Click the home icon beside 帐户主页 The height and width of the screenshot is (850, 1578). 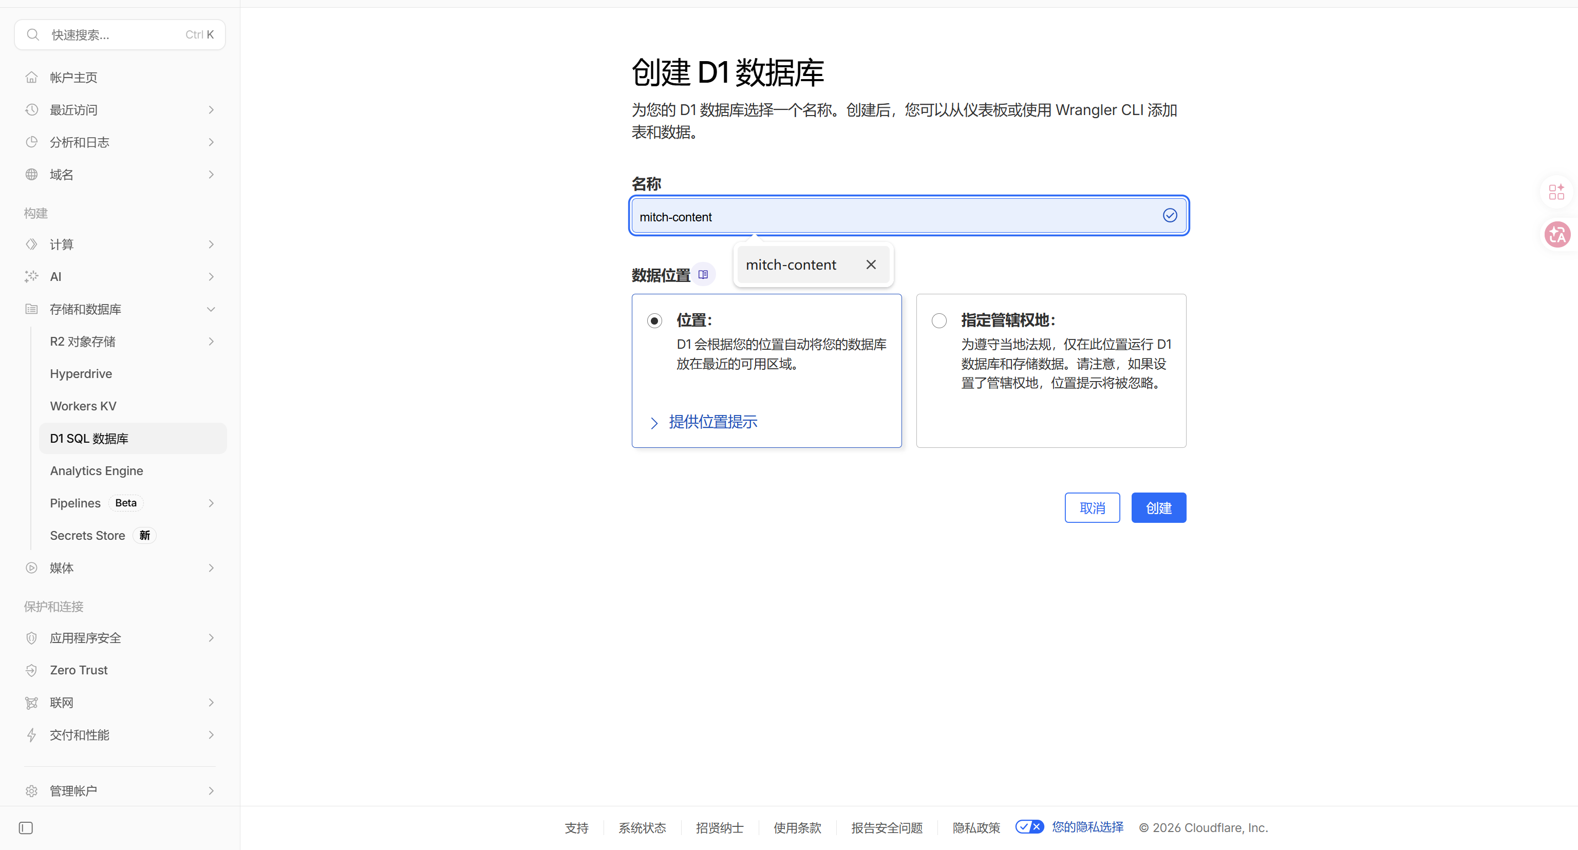coord(31,77)
